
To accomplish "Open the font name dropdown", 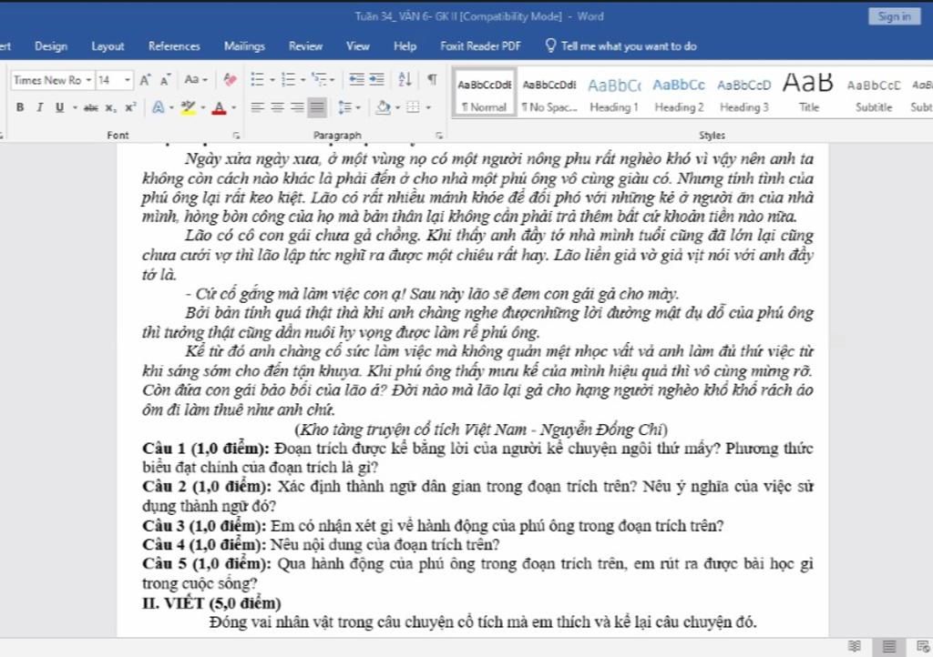I will [88, 79].
